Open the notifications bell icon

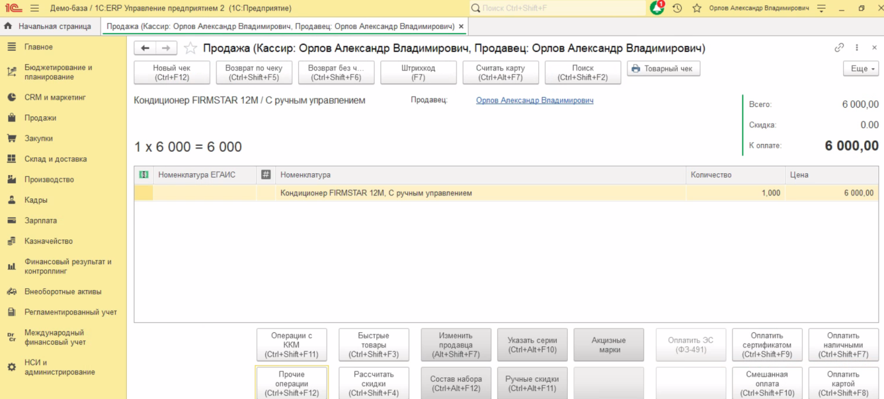click(656, 8)
